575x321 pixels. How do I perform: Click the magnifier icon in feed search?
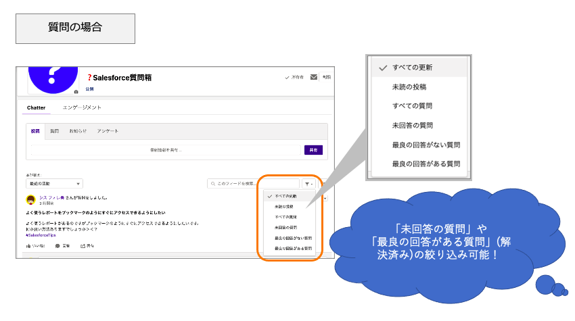pyautogui.click(x=213, y=184)
